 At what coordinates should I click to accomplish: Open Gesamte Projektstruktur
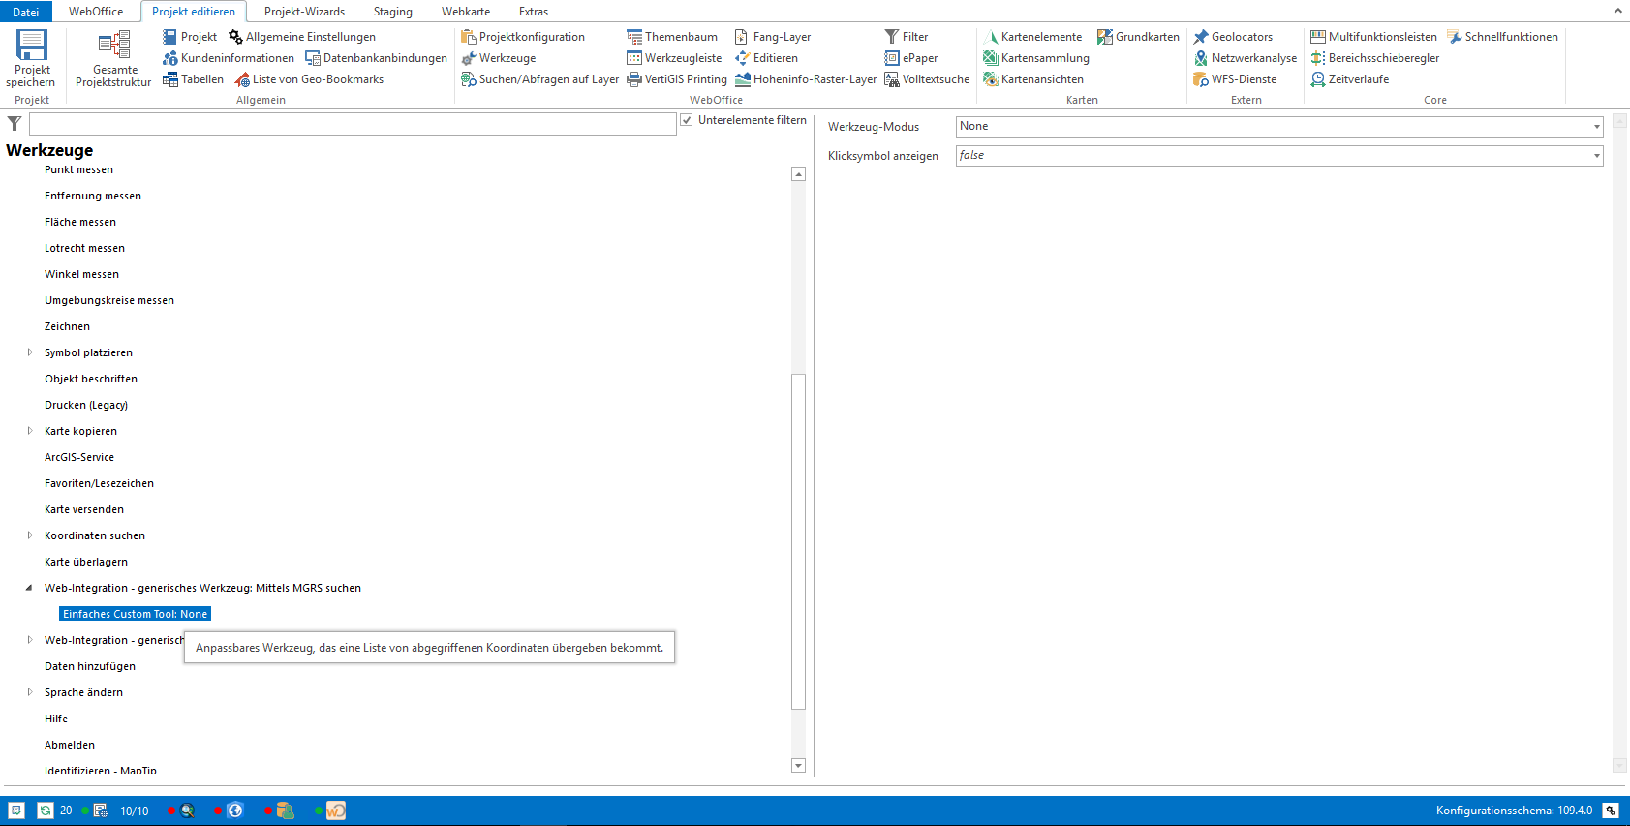click(114, 59)
